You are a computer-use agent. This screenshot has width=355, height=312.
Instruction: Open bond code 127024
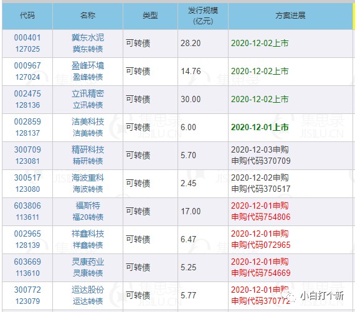[x=27, y=77]
